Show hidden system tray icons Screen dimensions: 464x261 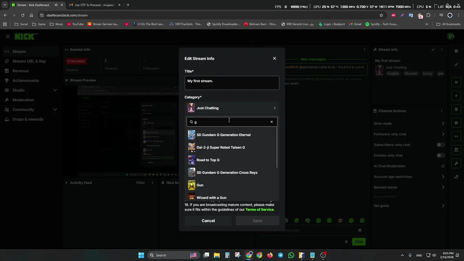tap(402, 255)
